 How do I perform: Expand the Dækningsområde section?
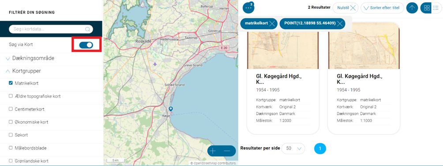tap(30, 58)
